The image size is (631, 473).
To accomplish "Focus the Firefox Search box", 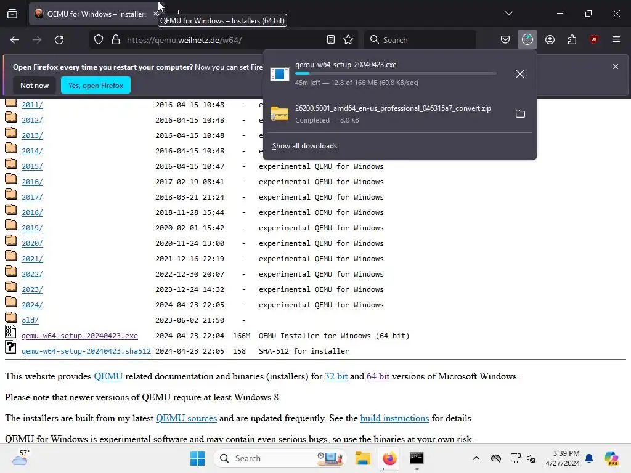I will point(420,40).
